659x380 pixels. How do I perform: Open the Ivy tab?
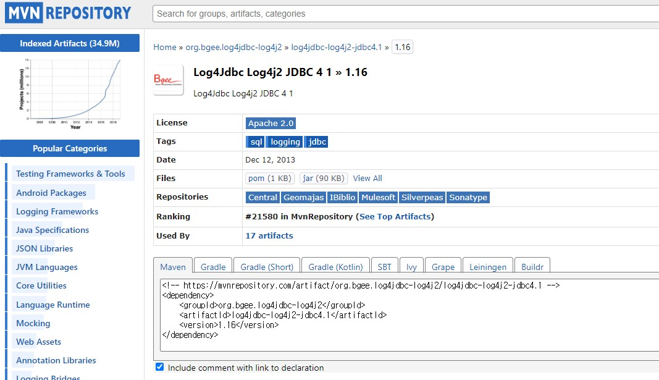click(411, 267)
